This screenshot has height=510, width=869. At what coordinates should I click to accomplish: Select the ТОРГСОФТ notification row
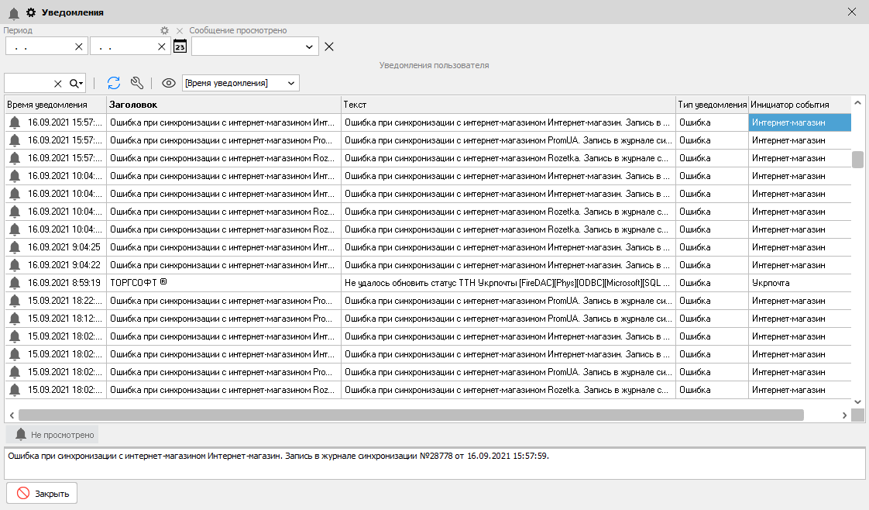tap(223, 283)
